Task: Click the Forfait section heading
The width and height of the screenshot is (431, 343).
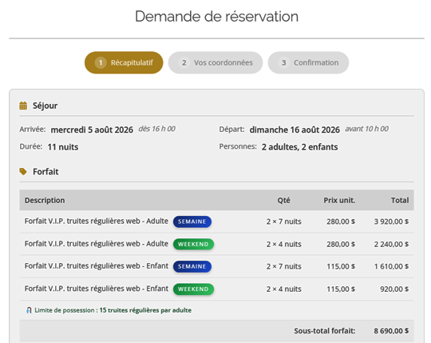Action: [x=45, y=172]
